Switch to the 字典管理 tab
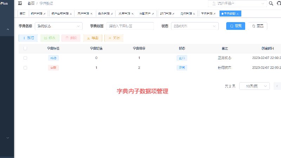 (x=207, y=14)
